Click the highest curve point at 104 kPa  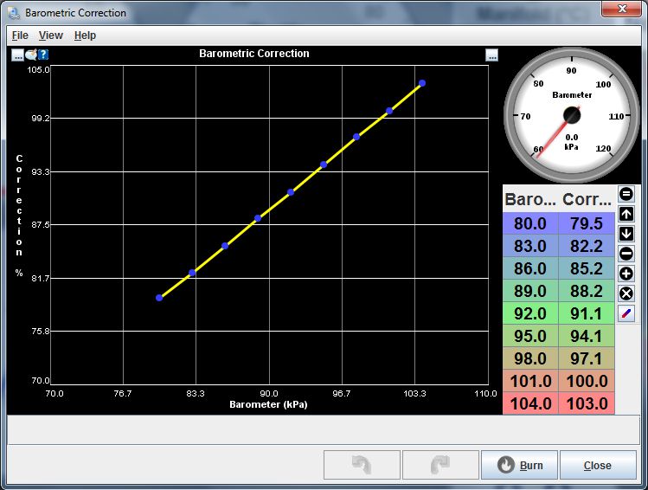[x=422, y=83]
